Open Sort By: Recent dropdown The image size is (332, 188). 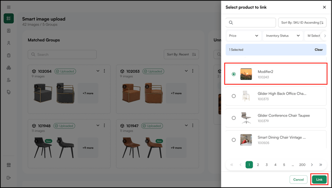coord(181,54)
